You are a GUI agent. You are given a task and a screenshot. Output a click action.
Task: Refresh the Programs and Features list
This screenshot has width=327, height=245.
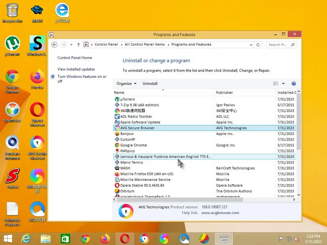(x=258, y=45)
